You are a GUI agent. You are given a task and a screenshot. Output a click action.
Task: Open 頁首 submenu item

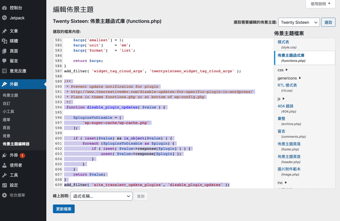coord(6,128)
